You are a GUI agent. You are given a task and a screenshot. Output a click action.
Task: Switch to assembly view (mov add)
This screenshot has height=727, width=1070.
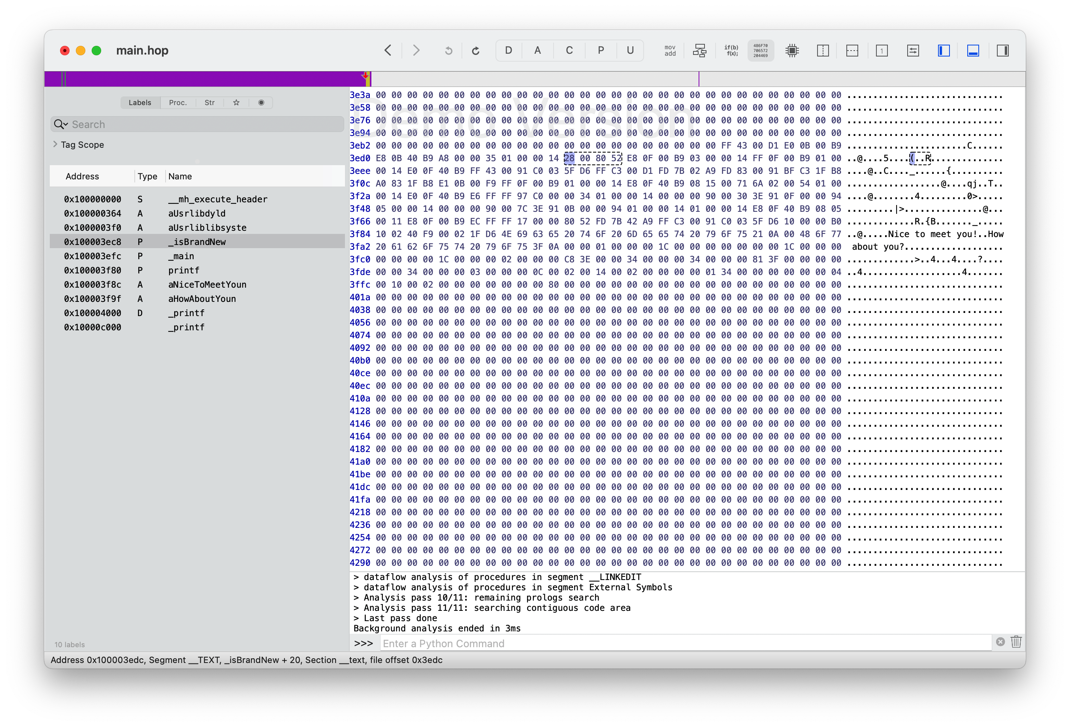(670, 51)
